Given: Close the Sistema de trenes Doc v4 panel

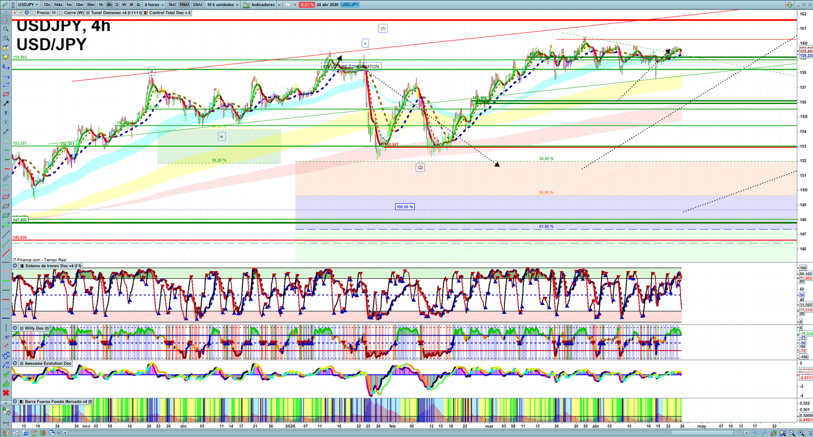Looking at the screenshot, I should 15,266.
